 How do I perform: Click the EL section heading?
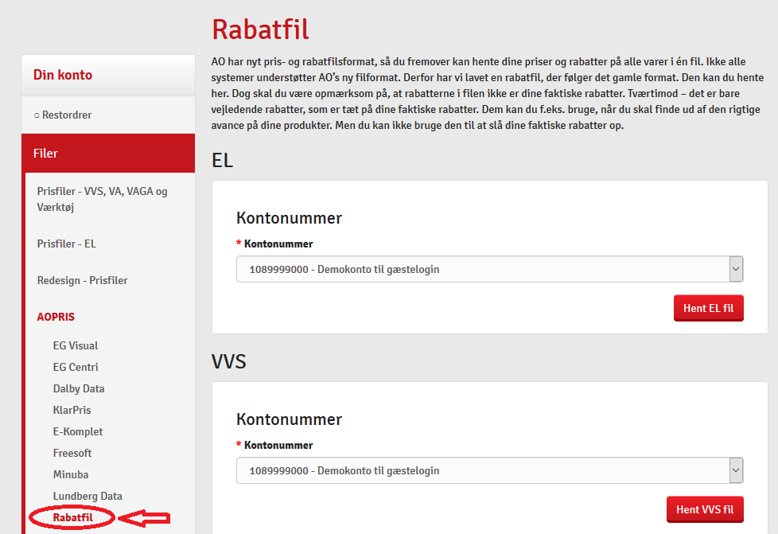(x=222, y=160)
